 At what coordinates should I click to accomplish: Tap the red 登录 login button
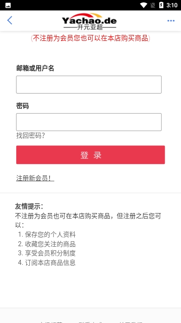(90, 155)
